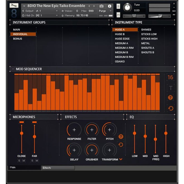
Task: Click the AUX button in the header
Action: pyautogui.click(x=174, y=11)
